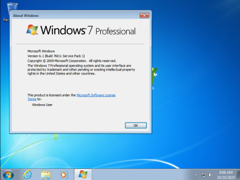The height and width of the screenshot is (180, 240).
Task: Open the volume speaker icon
Action: pos(211,175)
